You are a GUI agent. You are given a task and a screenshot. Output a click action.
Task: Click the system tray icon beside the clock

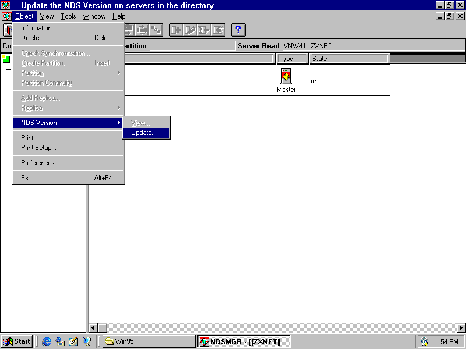(x=424, y=341)
